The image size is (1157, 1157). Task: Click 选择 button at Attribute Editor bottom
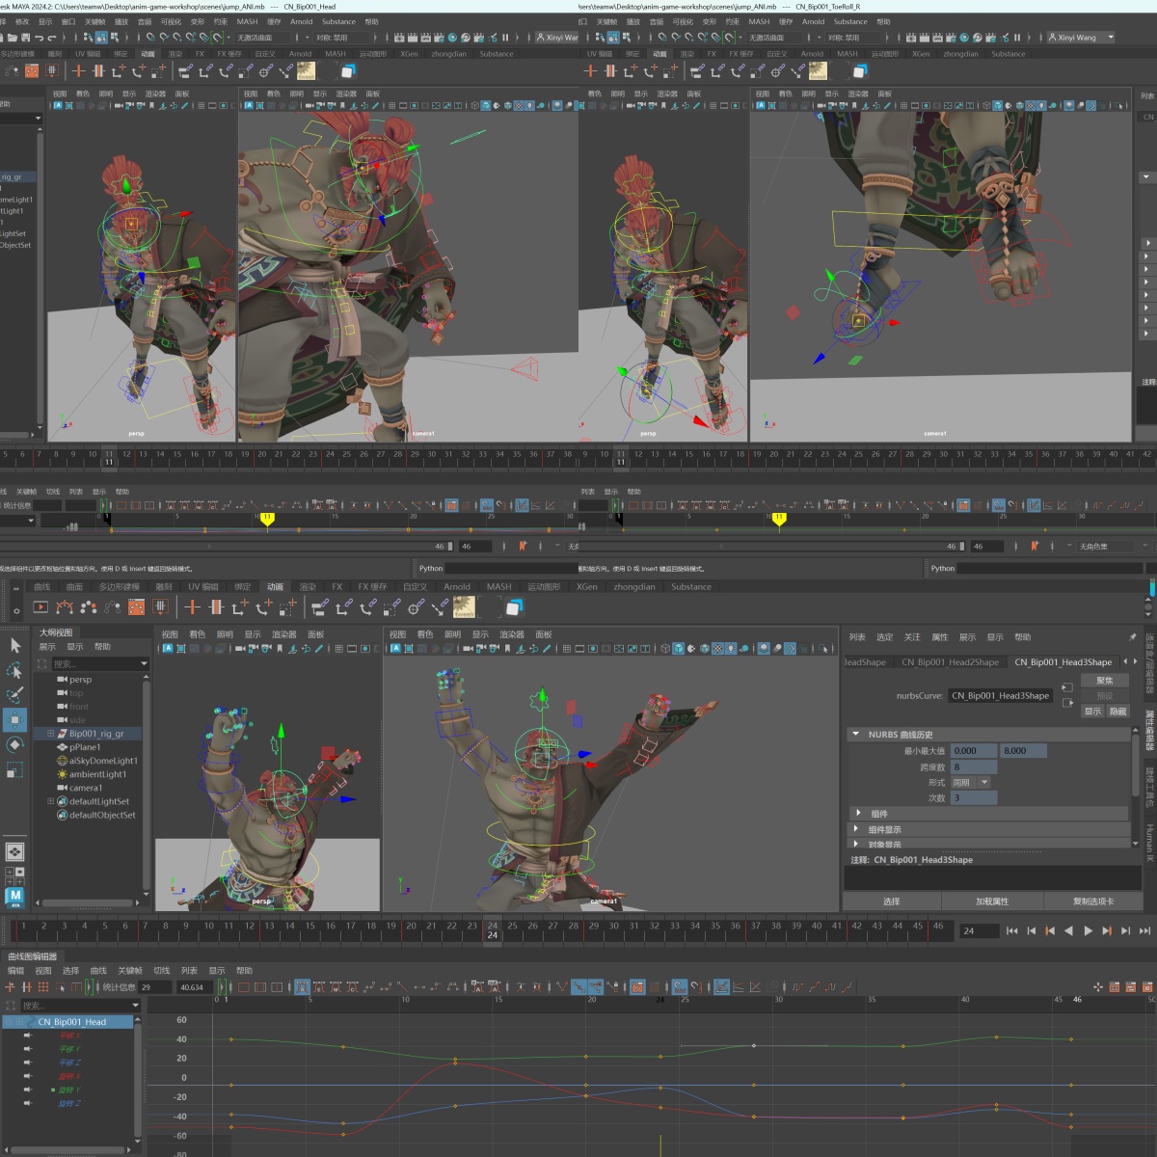891,901
